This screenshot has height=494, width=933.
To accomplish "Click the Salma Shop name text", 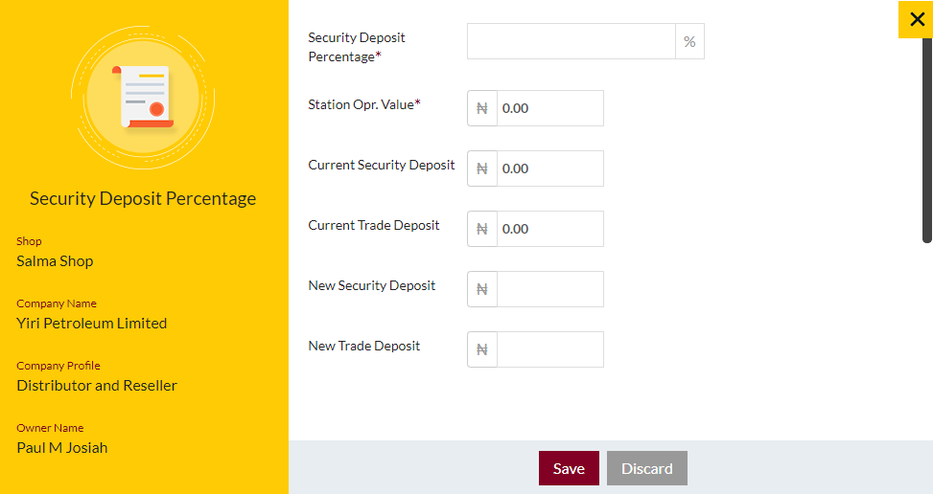I will coord(55,261).
